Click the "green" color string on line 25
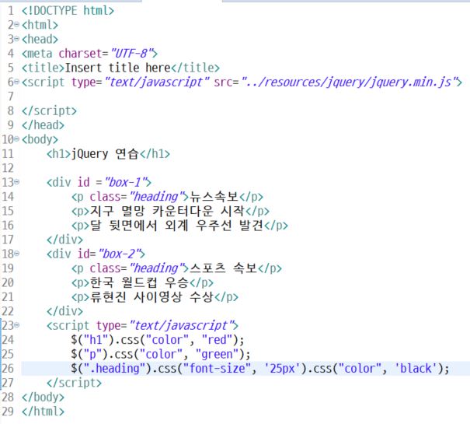 [x=218, y=354]
